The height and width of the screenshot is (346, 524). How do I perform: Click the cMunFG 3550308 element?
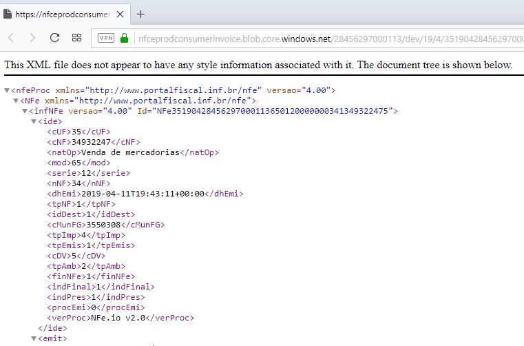coord(105,225)
